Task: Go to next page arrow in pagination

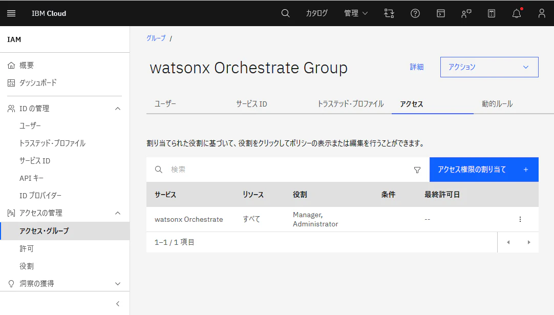Action: point(529,242)
